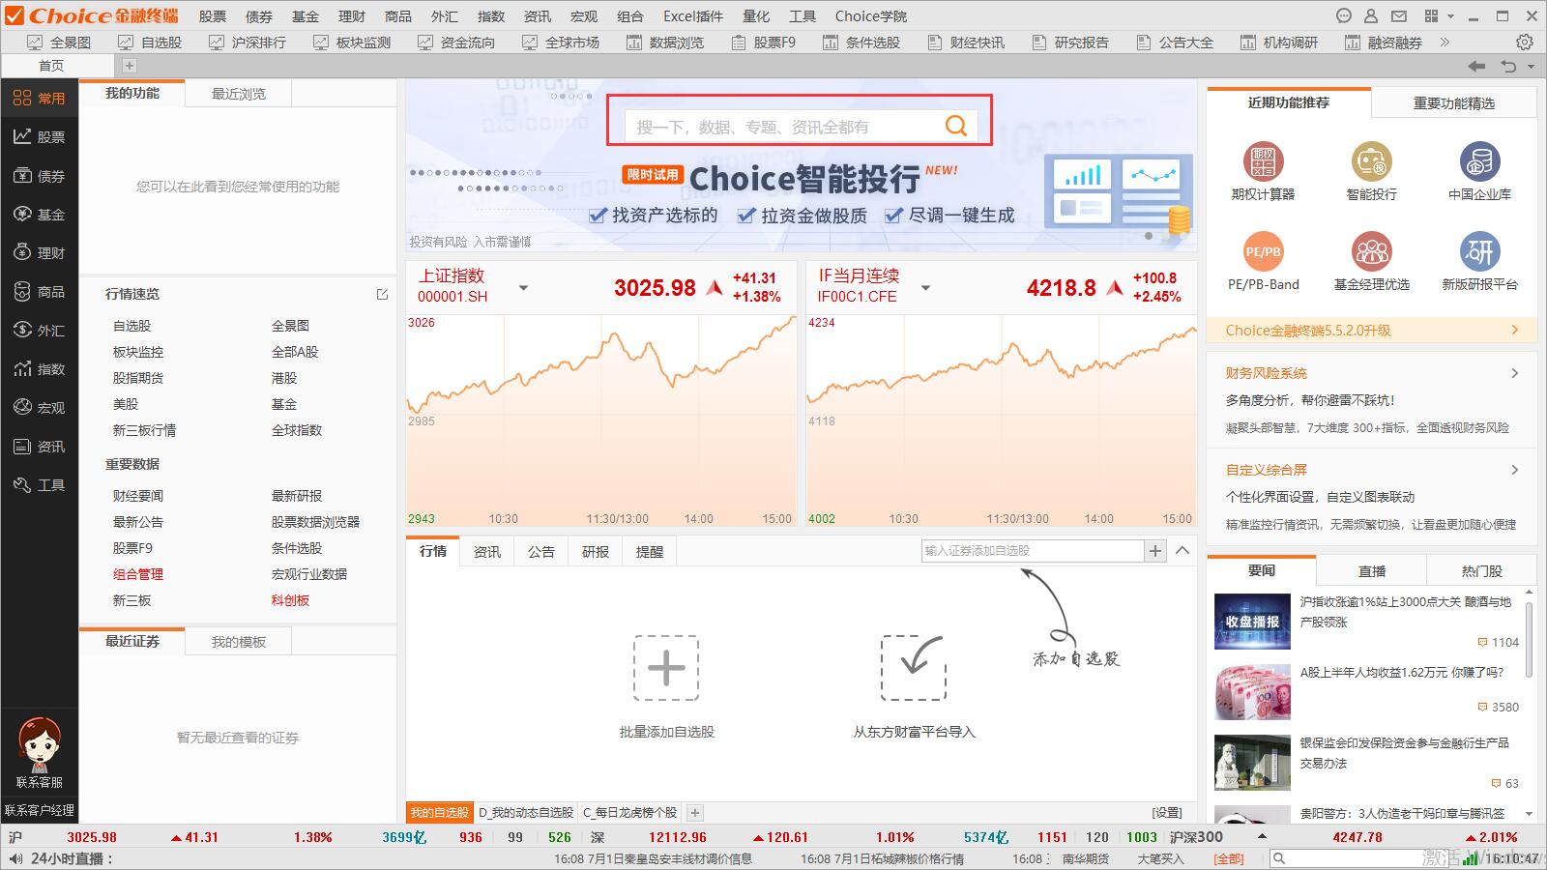The width and height of the screenshot is (1547, 870).
Task: Open the 组合管理 link
Action: [x=139, y=574]
